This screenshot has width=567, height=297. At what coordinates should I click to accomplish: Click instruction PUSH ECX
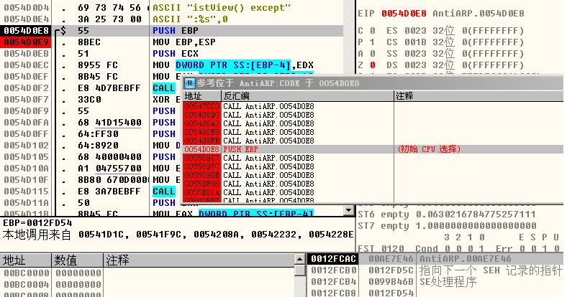(x=176, y=54)
